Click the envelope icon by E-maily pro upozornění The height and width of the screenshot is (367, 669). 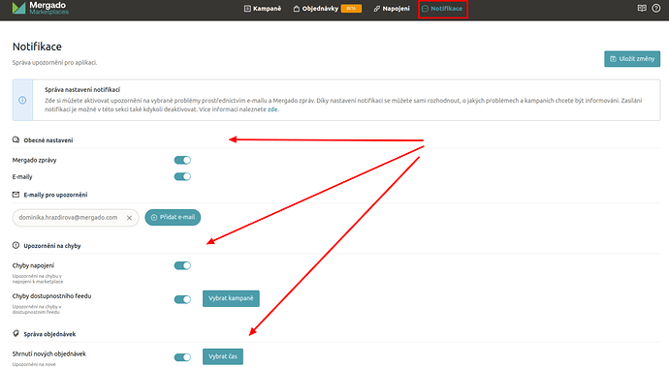16,195
